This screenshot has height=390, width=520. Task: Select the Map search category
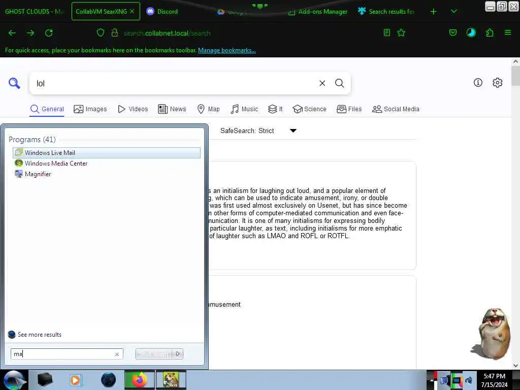[x=208, y=109]
